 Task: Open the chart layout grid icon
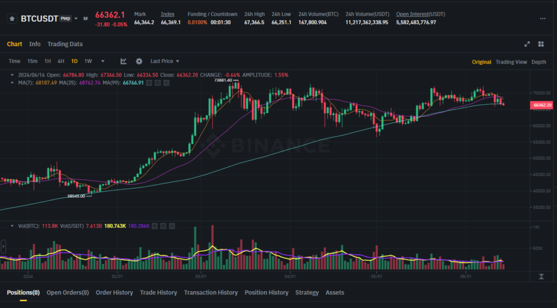(x=541, y=44)
